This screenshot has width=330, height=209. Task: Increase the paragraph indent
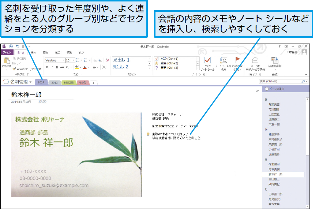click(100, 60)
